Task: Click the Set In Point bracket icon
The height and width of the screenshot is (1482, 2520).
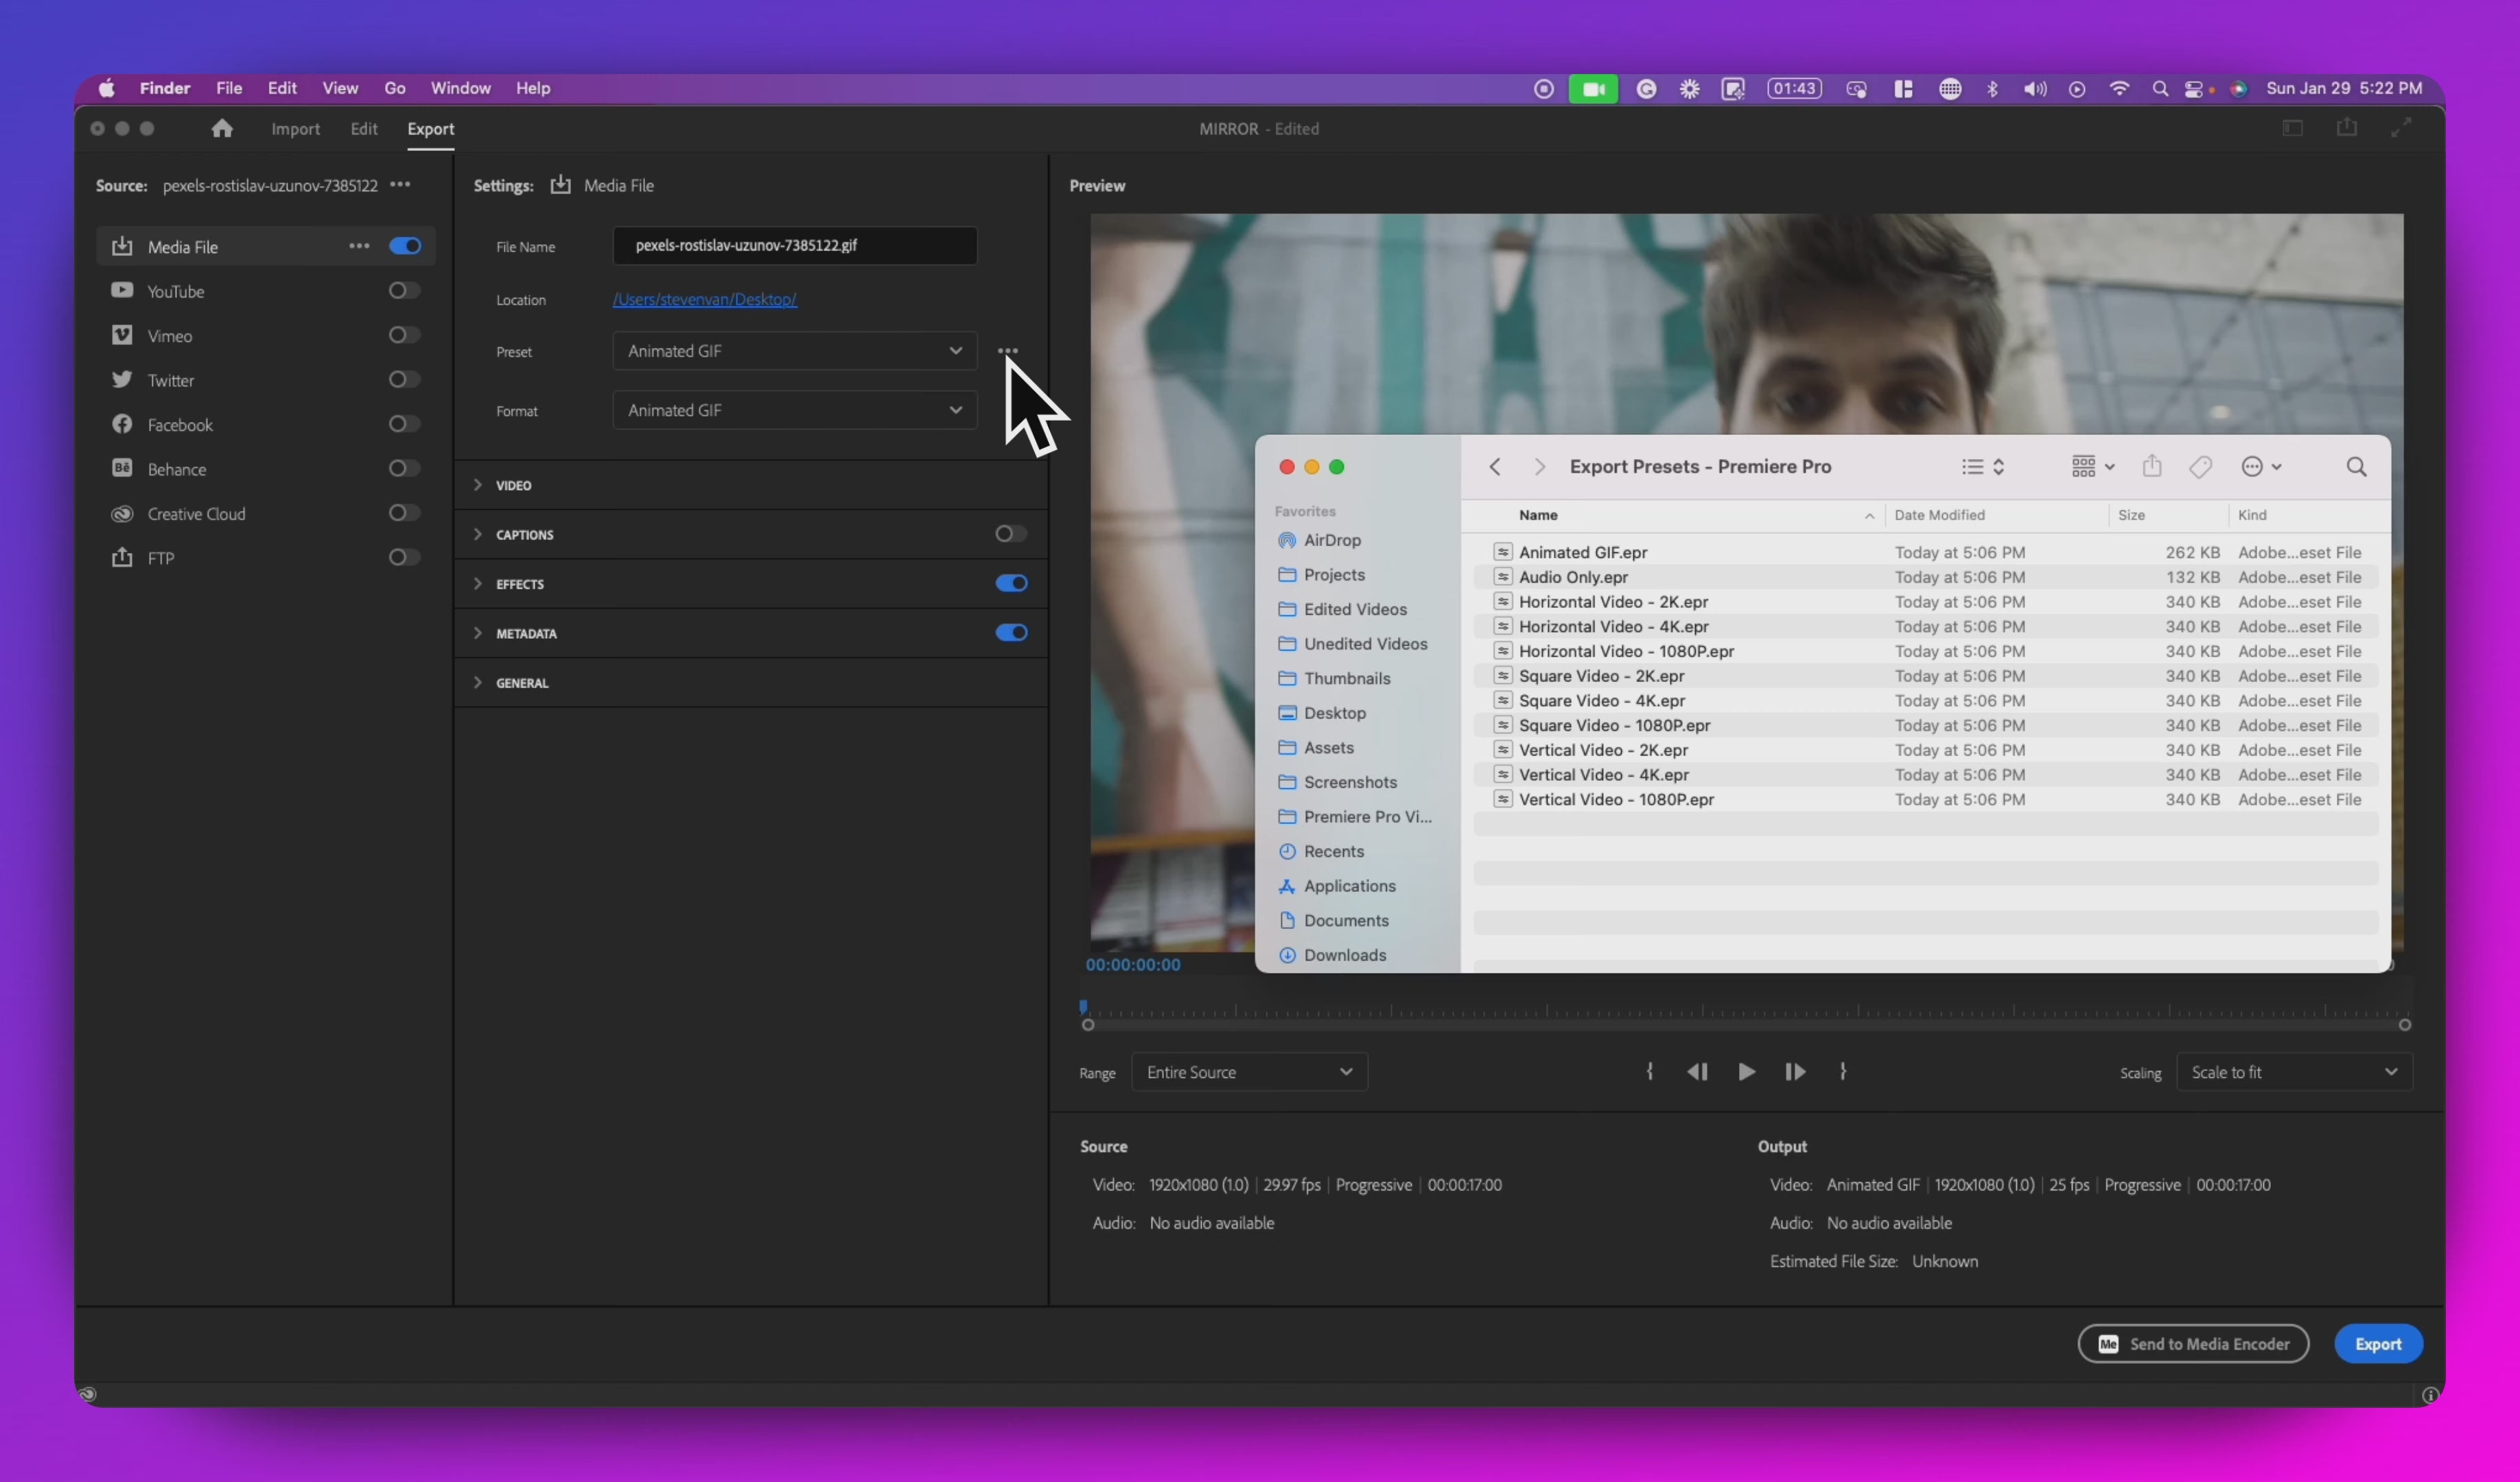Action: pyautogui.click(x=1649, y=1072)
